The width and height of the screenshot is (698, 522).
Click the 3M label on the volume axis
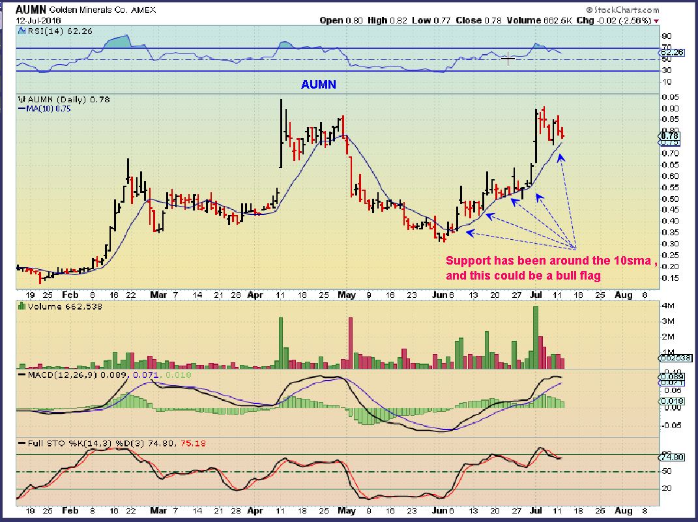point(669,321)
